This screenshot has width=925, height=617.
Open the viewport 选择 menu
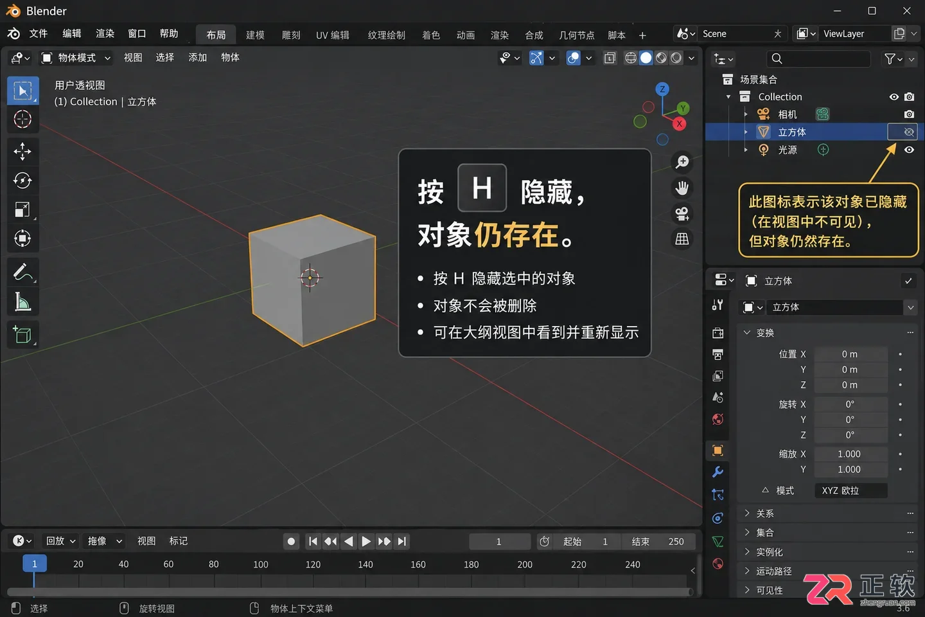coord(165,58)
